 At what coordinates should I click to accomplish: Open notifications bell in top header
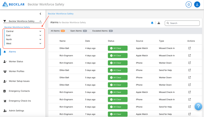[189, 4]
